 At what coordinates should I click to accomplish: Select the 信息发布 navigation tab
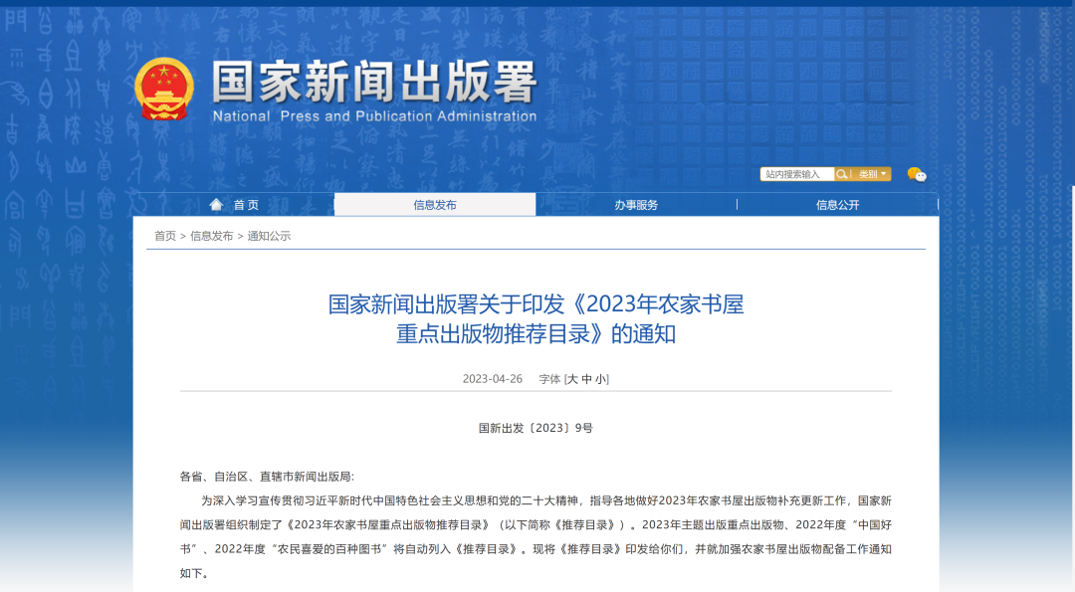coord(435,205)
